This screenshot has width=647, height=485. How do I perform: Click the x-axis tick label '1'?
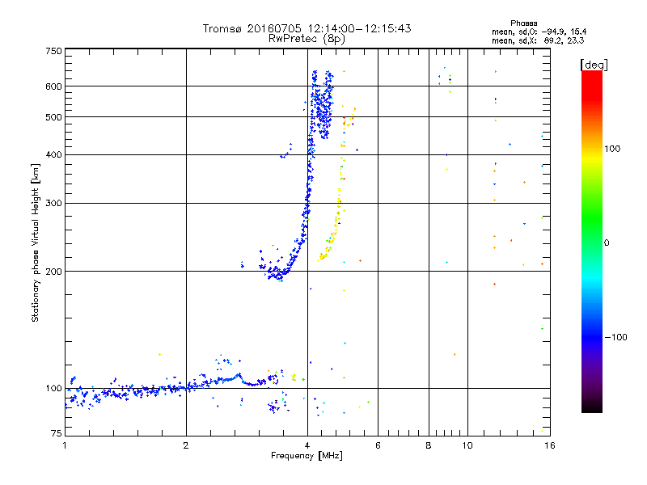65,445
